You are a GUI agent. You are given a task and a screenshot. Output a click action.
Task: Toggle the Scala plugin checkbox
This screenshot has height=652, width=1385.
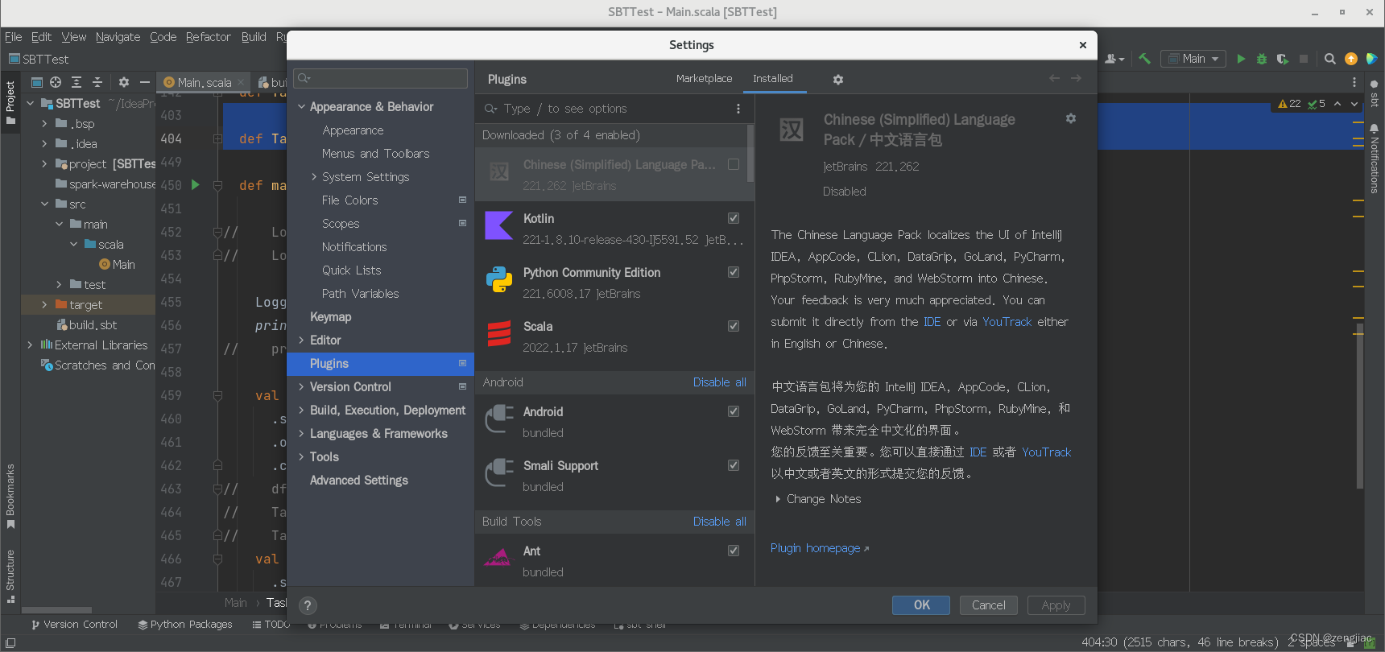[x=734, y=326]
